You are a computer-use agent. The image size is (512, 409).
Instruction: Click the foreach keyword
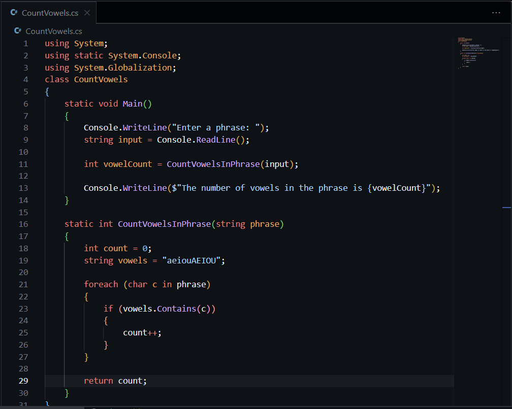pos(101,284)
